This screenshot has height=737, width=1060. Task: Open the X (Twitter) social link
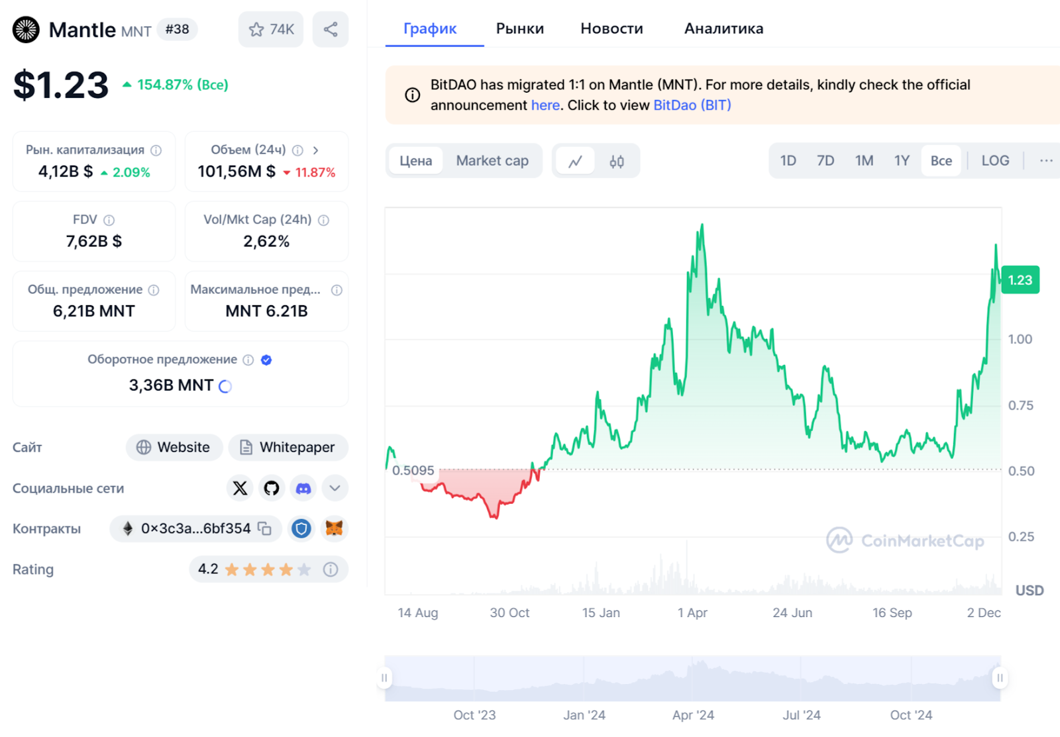click(240, 488)
